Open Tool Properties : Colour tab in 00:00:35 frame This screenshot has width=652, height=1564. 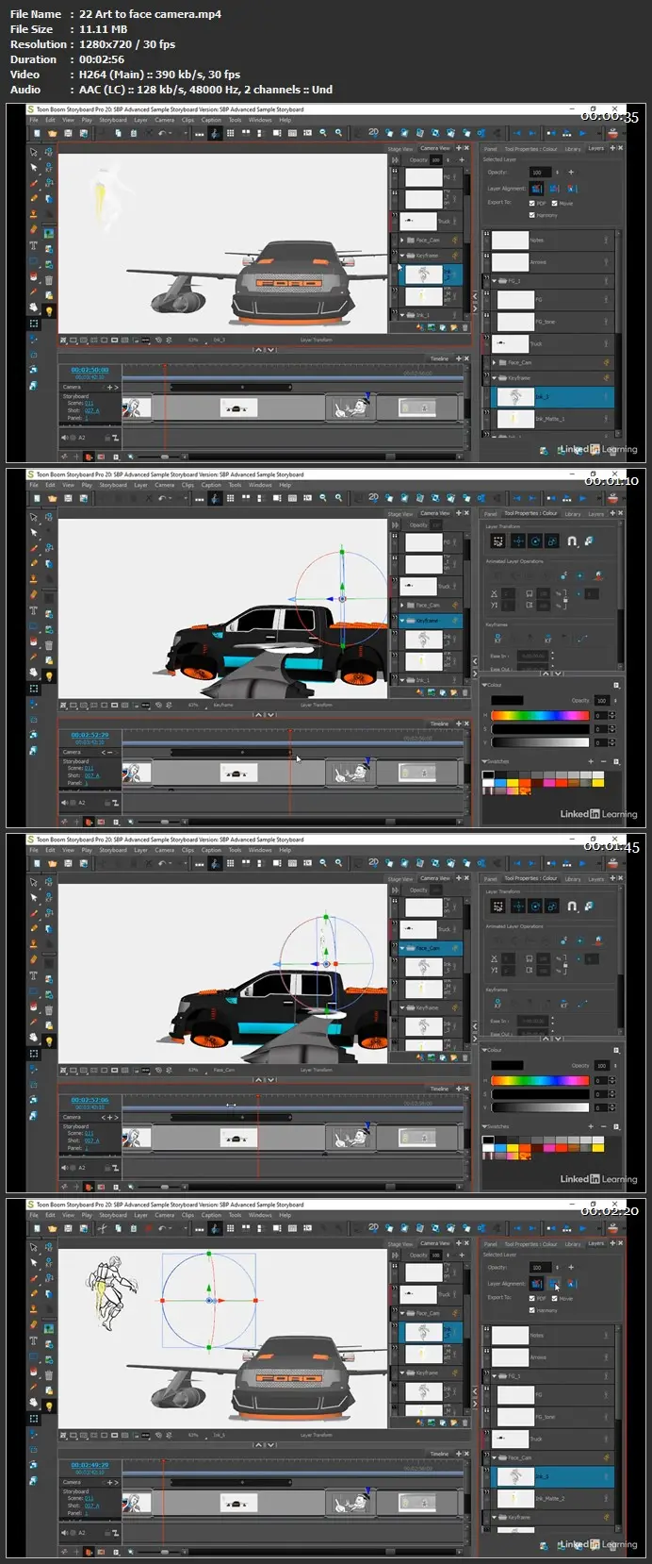(530, 149)
